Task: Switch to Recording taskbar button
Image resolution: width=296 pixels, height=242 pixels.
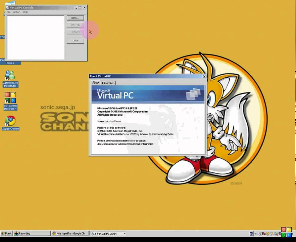Action: click(x=32, y=233)
